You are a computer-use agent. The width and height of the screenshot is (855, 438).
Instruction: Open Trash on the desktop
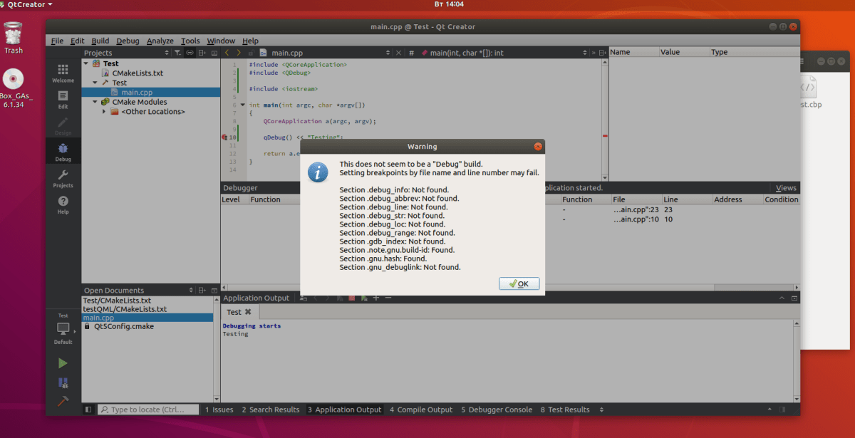[14, 38]
